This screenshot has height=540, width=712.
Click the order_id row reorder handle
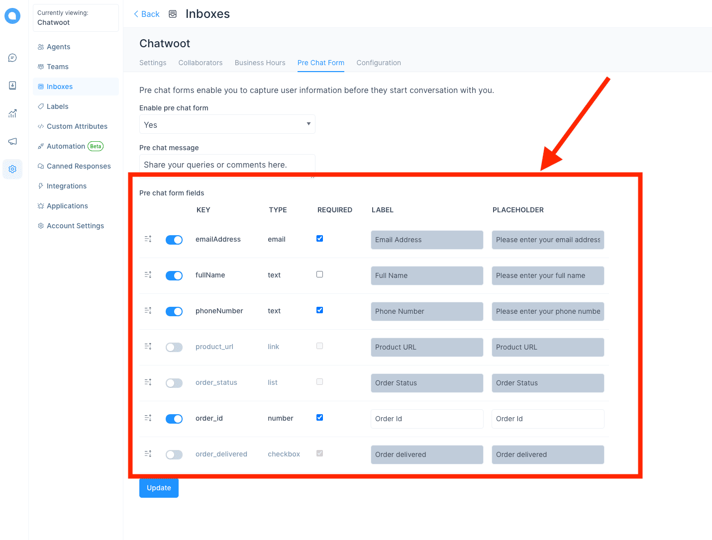tap(148, 418)
